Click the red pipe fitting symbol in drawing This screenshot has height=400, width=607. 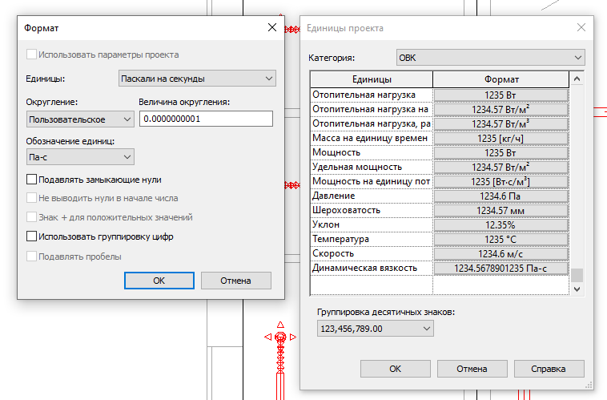tap(280, 337)
